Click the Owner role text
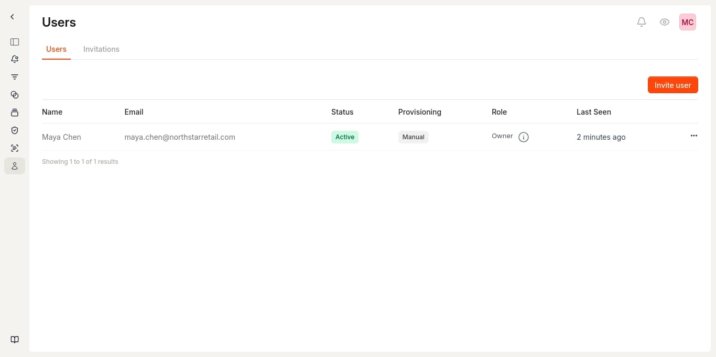 coord(502,136)
